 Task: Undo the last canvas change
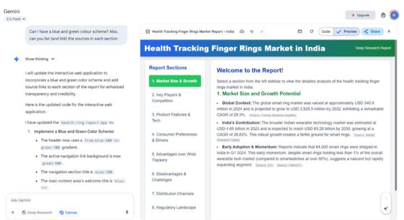pos(252,32)
